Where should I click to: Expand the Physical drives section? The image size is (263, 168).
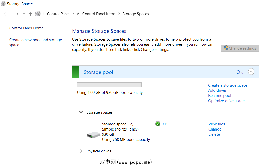coord(81,151)
